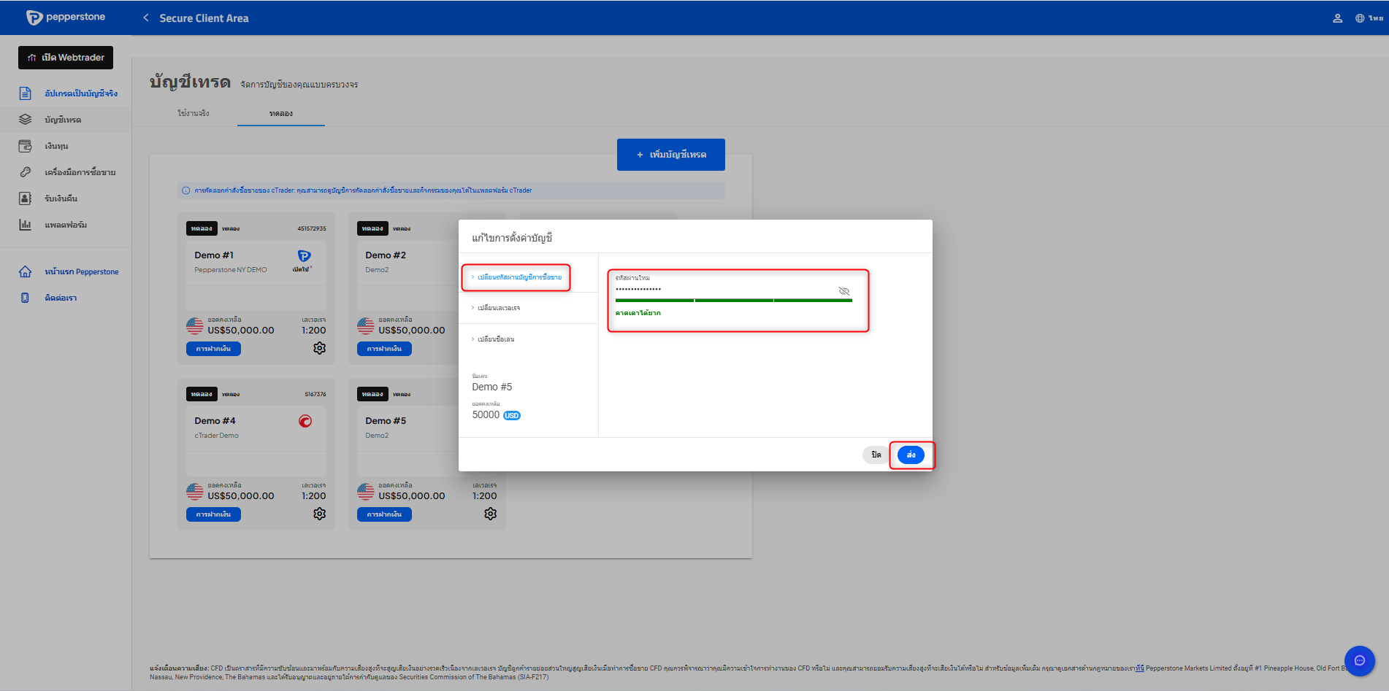Expand the เปลี่ยนชื่อเล่น section
Screen dimensions: 1389x691
[x=496, y=339]
